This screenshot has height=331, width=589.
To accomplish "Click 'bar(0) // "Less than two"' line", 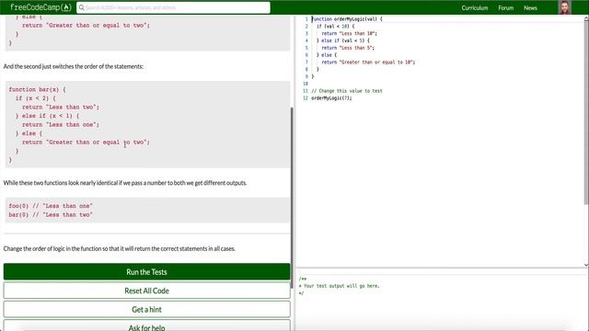I will [x=51, y=214].
